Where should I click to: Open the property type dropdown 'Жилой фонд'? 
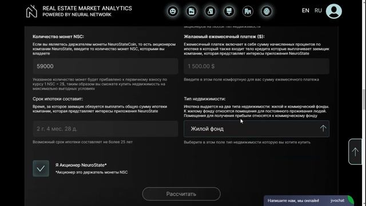point(257,129)
